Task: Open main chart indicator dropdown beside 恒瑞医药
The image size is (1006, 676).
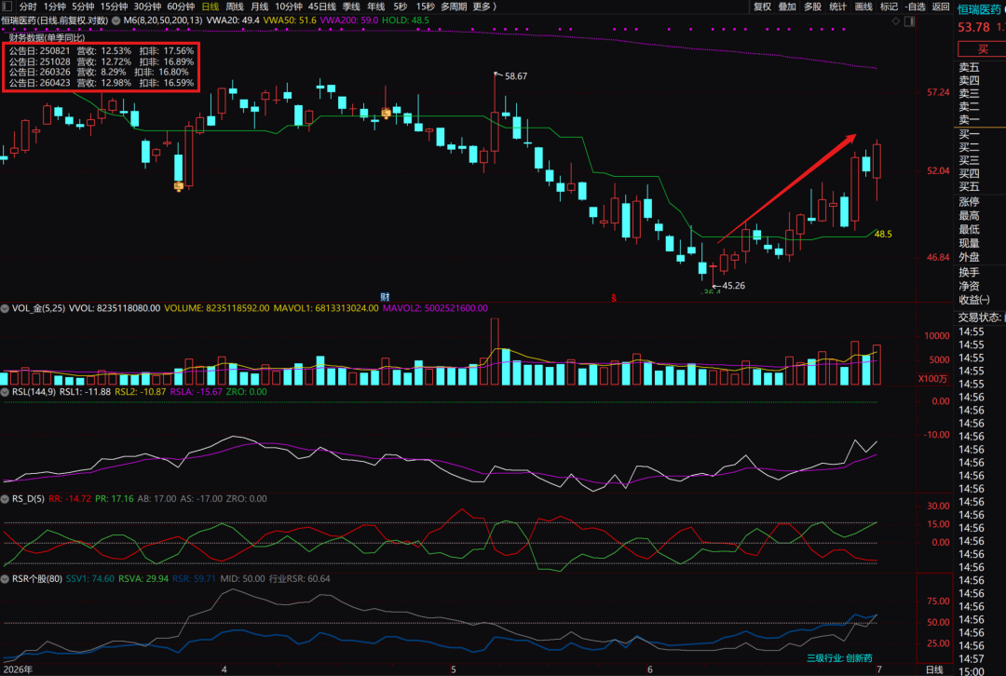Action: point(116,20)
